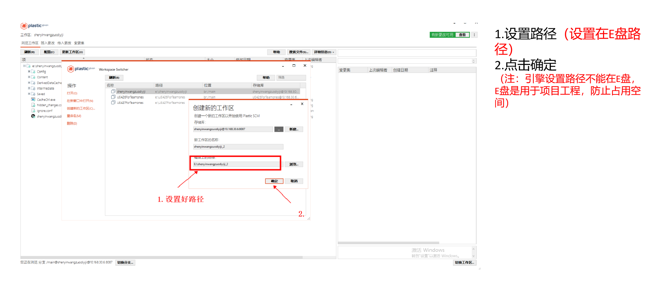The height and width of the screenshot is (294, 655).
Task: Expand the Content folder node
Action: pyautogui.click(x=29, y=77)
